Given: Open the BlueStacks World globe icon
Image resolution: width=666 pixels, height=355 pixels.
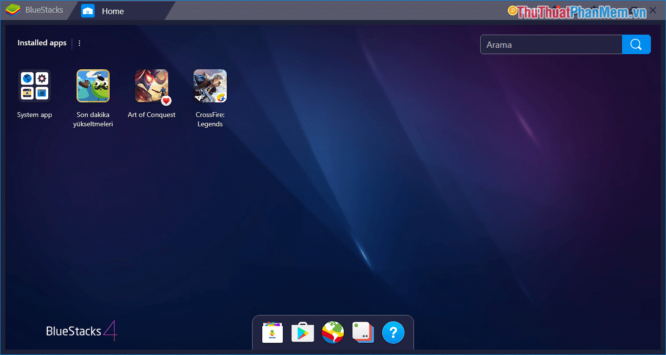Looking at the screenshot, I should 333,332.
